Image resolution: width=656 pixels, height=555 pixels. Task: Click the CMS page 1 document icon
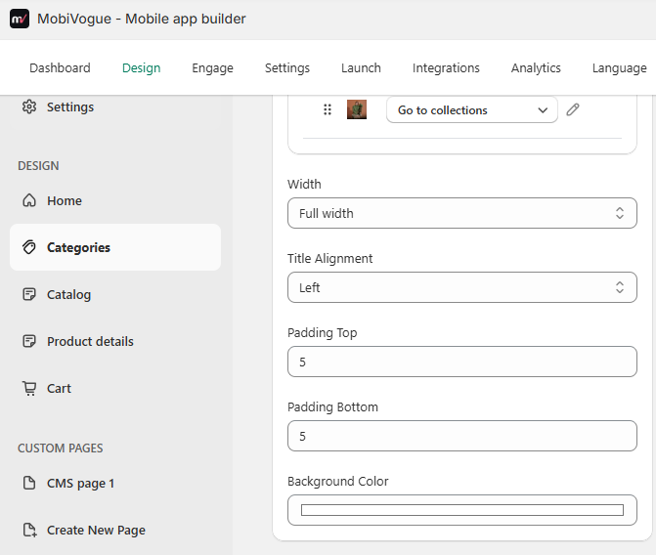(29, 483)
